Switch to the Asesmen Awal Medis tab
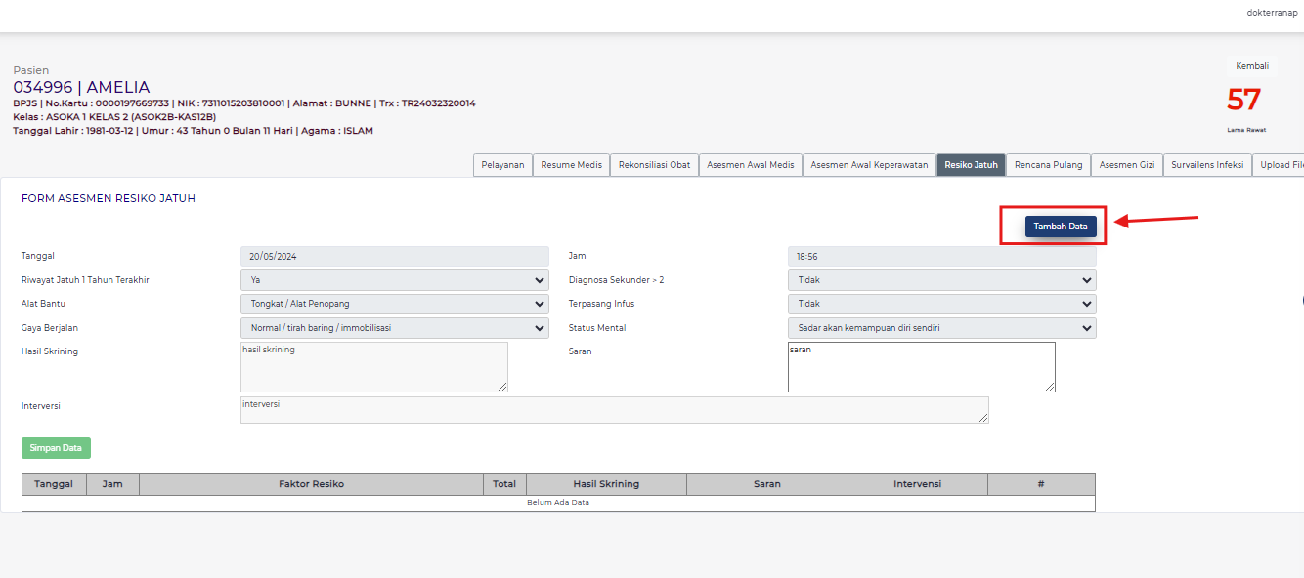The width and height of the screenshot is (1304, 578). [x=750, y=164]
